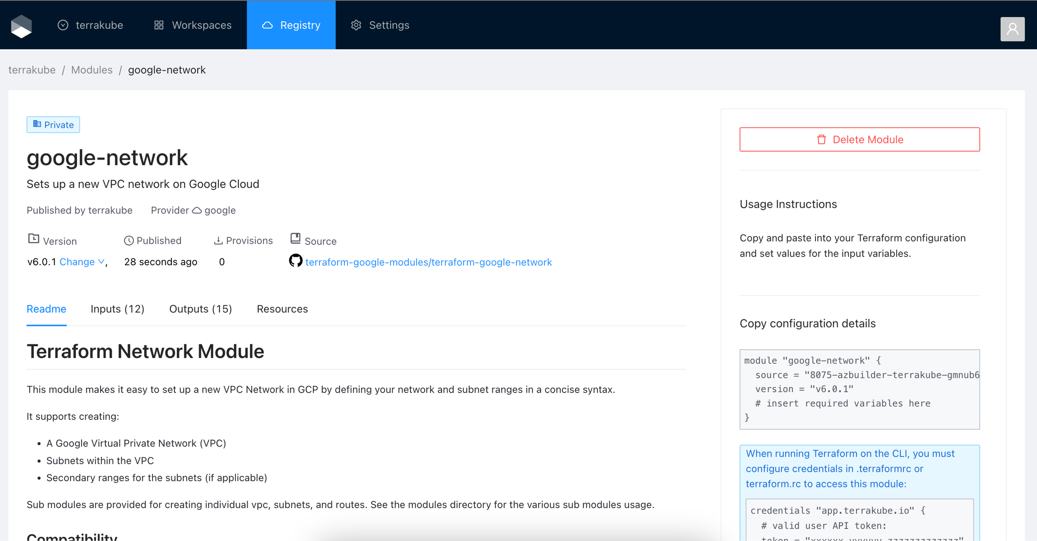Go to Settings in top navigation
1037x541 pixels.
[380, 25]
